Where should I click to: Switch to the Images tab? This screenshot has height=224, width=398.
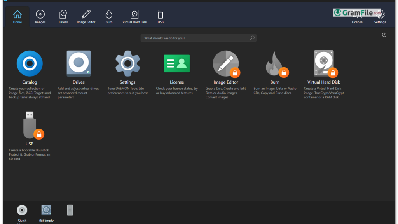click(40, 17)
